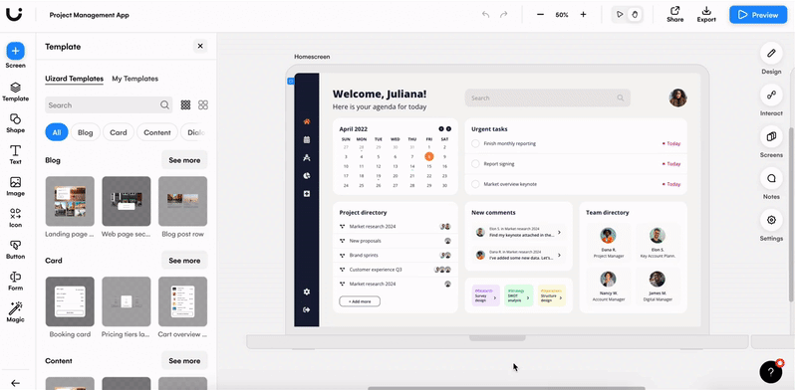Click the template search magnifier icon
795x390 pixels.
click(164, 104)
